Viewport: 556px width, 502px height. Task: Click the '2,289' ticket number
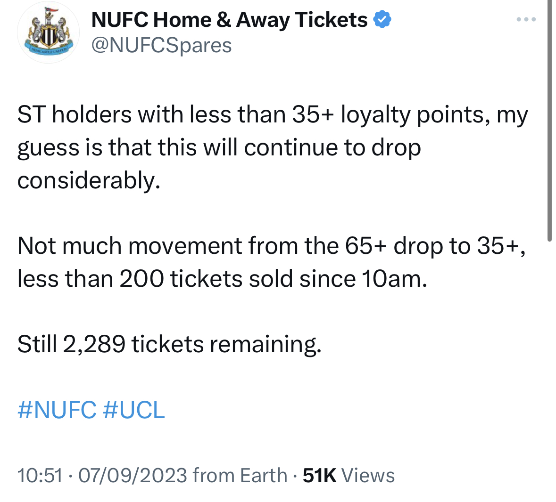click(x=94, y=344)
